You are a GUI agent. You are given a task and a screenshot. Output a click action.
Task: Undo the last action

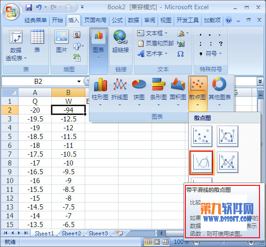(x=38, y=7)
